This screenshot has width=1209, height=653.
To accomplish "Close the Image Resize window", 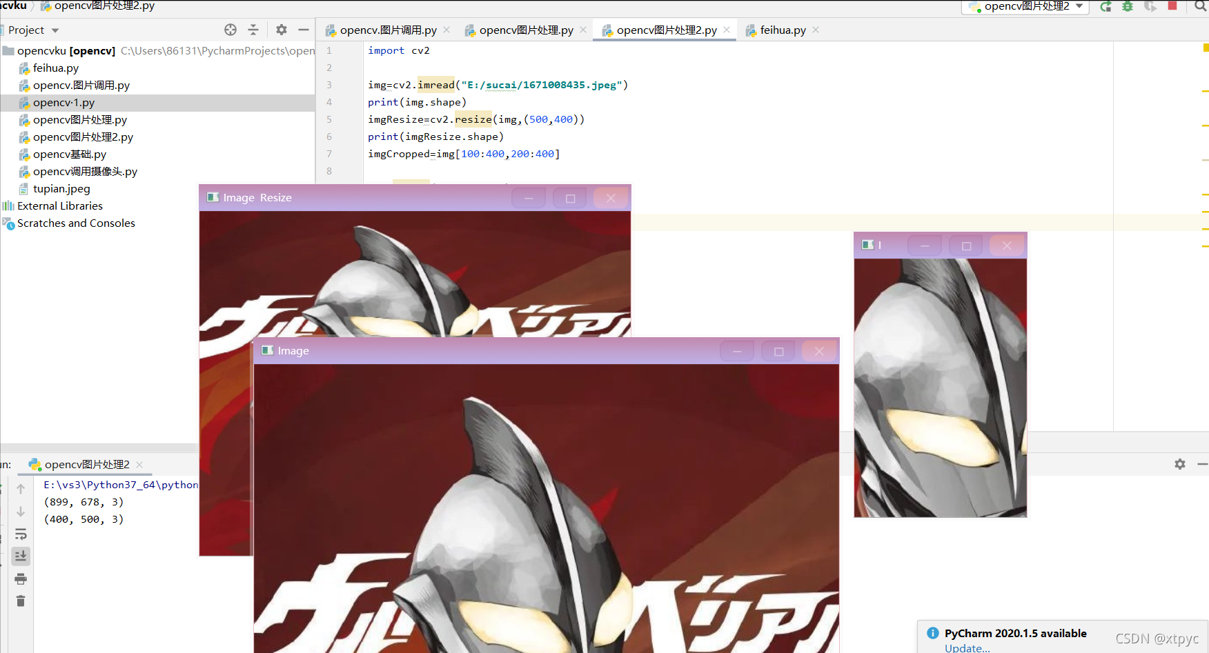I will coord(611,198).
